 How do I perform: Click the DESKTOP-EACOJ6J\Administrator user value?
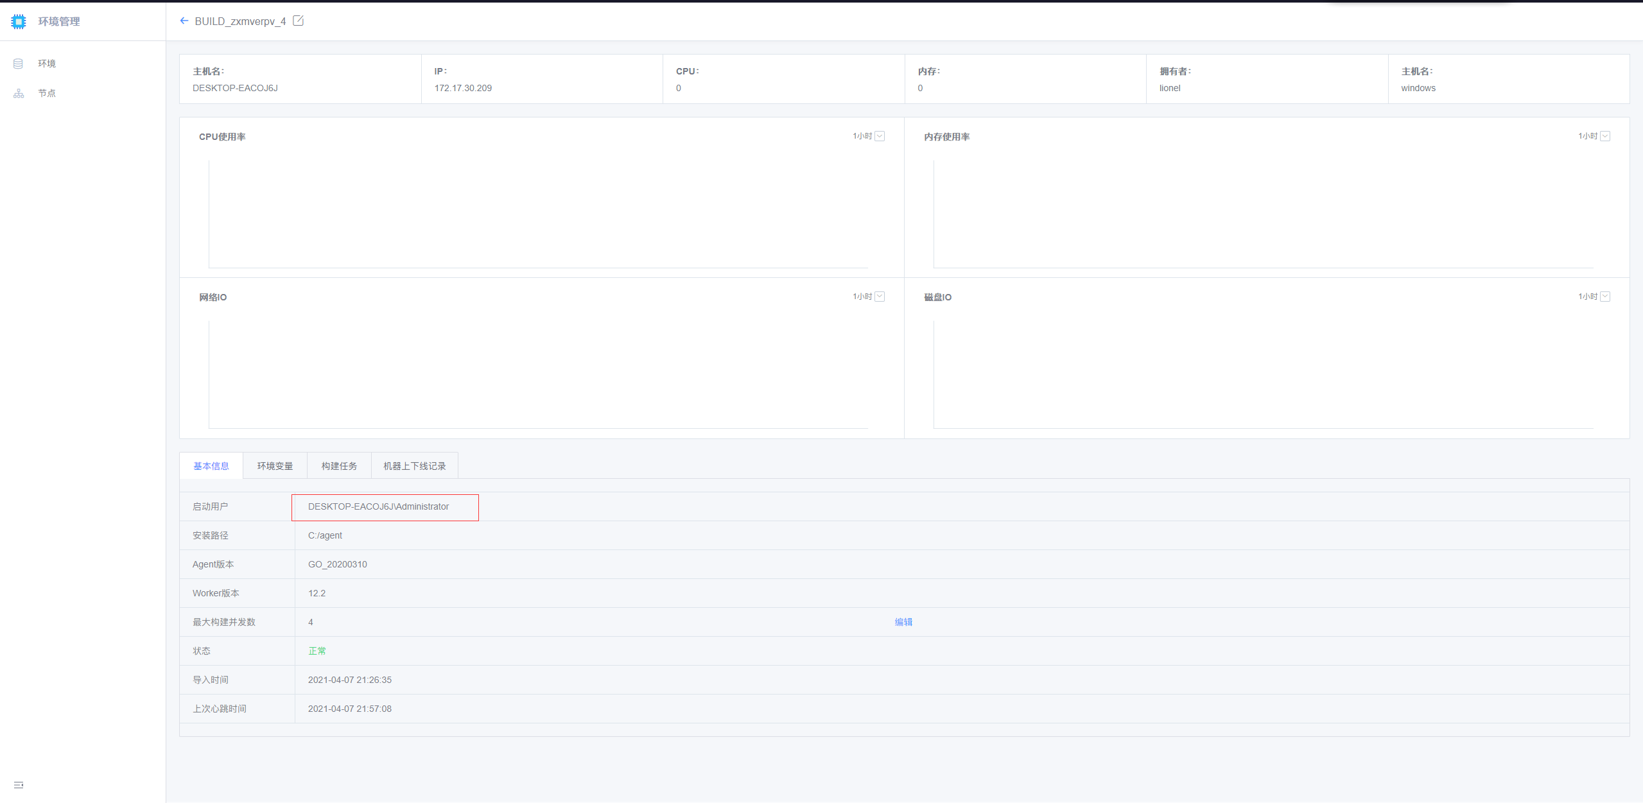click(x=378, y=506)
